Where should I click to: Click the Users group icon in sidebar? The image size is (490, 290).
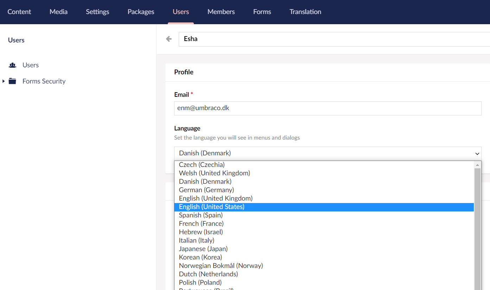click(13, 65)
